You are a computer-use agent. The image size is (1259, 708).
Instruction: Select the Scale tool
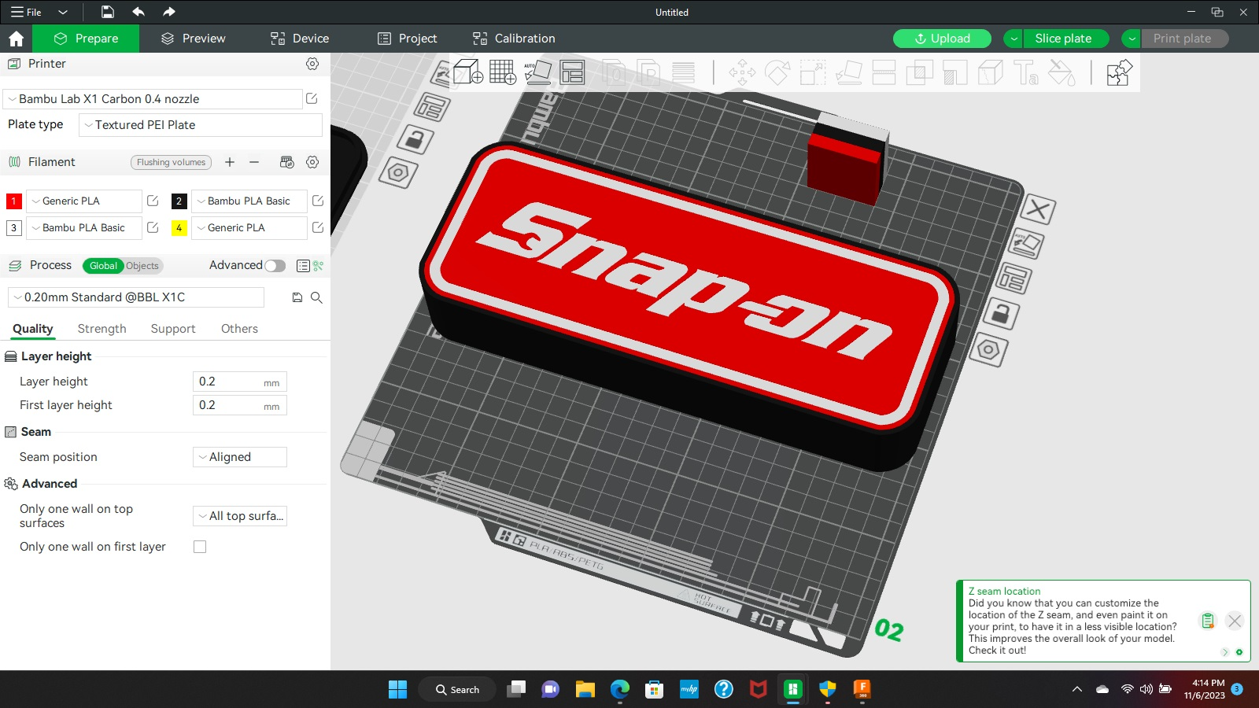(813, 72)
